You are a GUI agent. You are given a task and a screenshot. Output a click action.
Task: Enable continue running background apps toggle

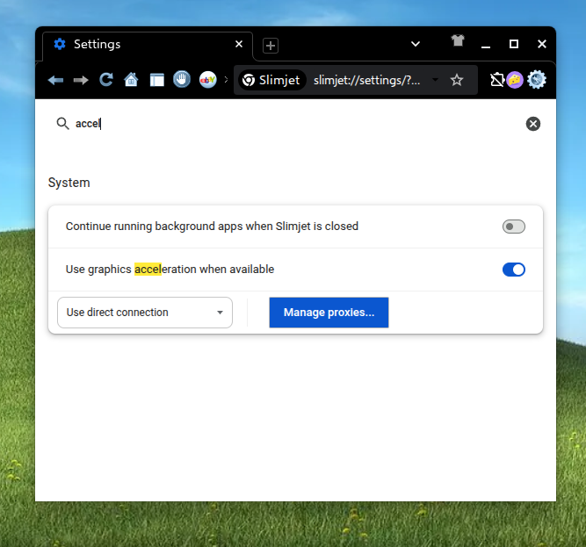513,227
